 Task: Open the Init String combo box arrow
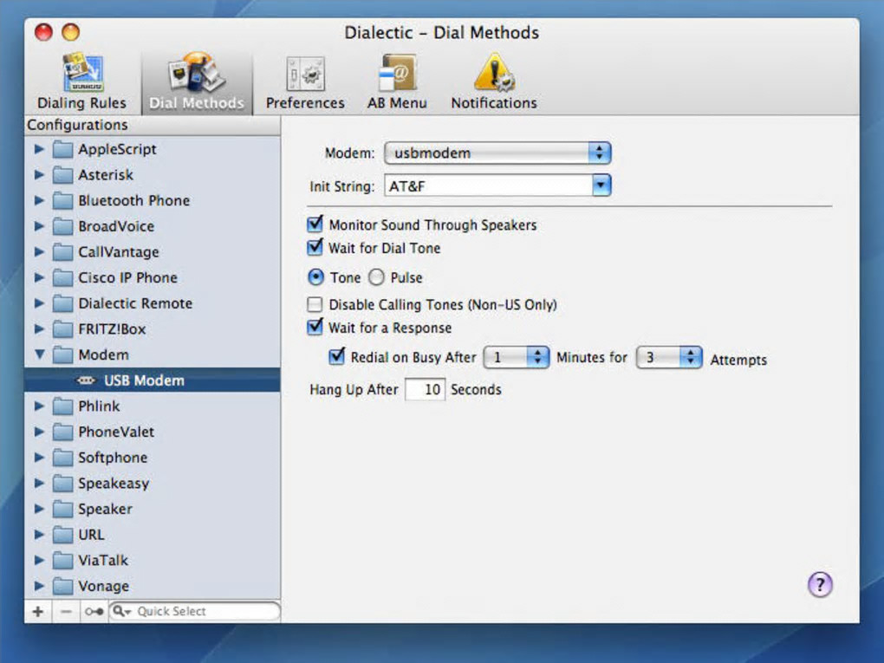point(601,185)
